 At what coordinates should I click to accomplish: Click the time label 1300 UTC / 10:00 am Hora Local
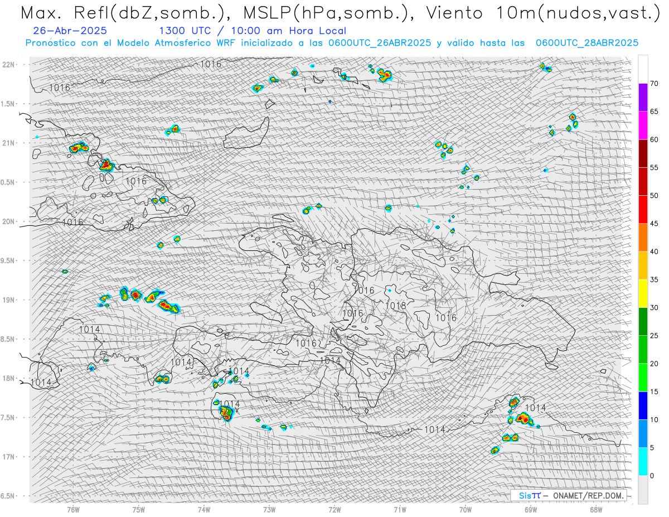pos(252,31)
